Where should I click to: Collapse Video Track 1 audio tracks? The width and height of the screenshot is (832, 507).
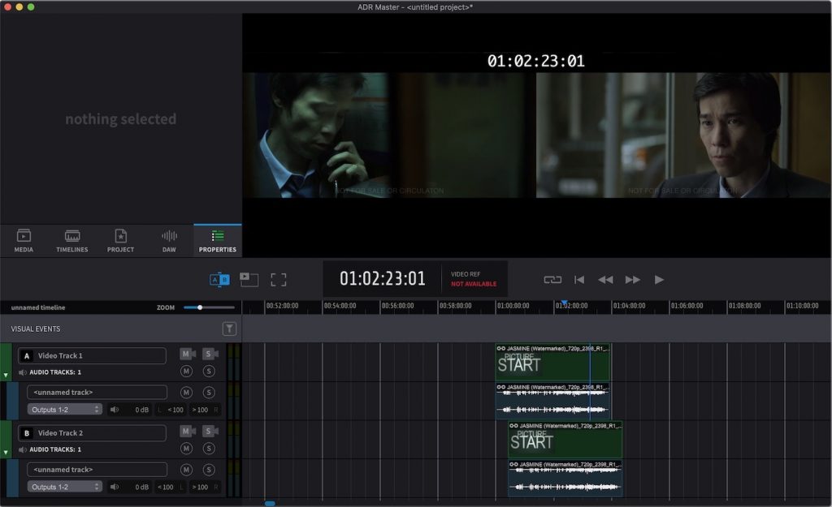click(6, 375)
